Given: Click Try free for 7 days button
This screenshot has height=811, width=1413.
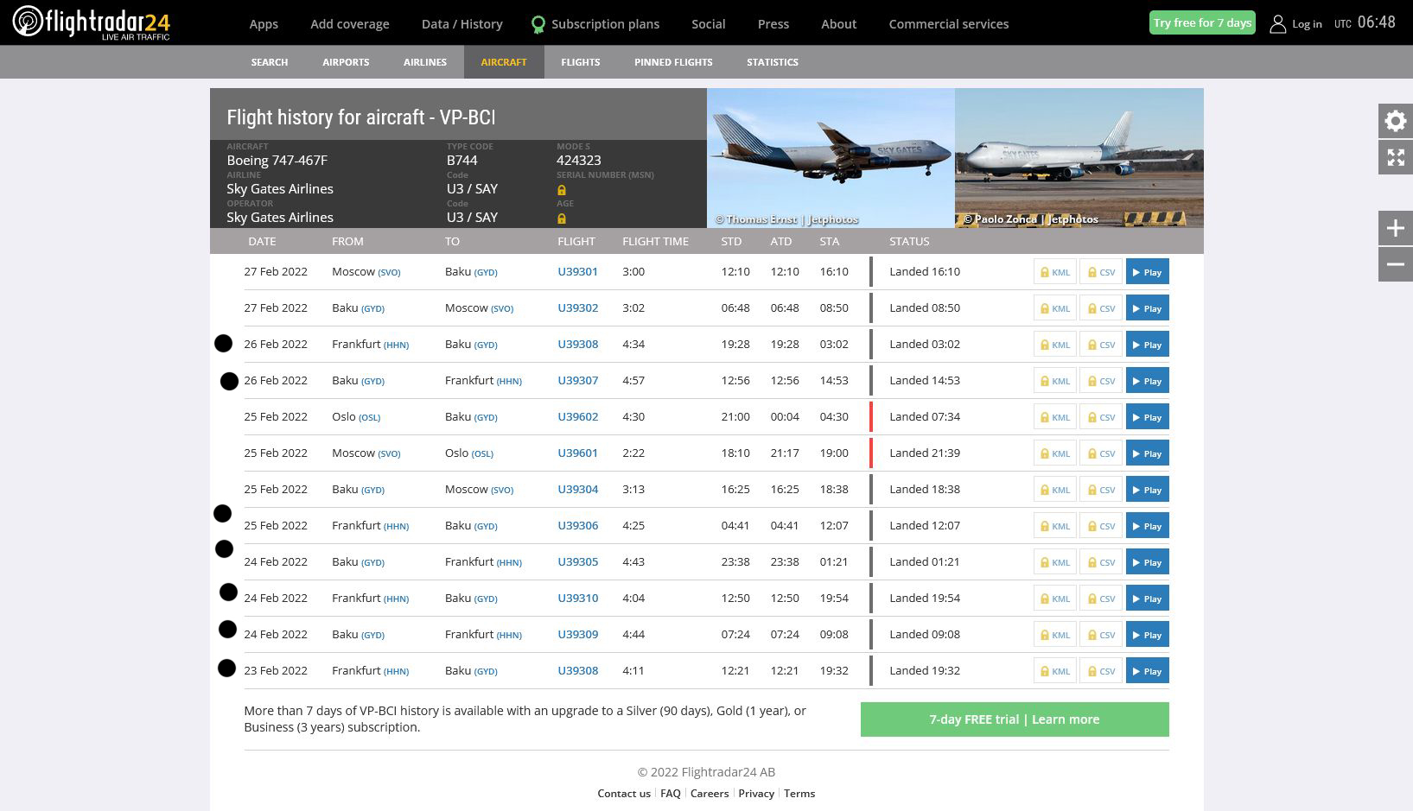Looking at the screenshot, I should [x=1202, y=23].
